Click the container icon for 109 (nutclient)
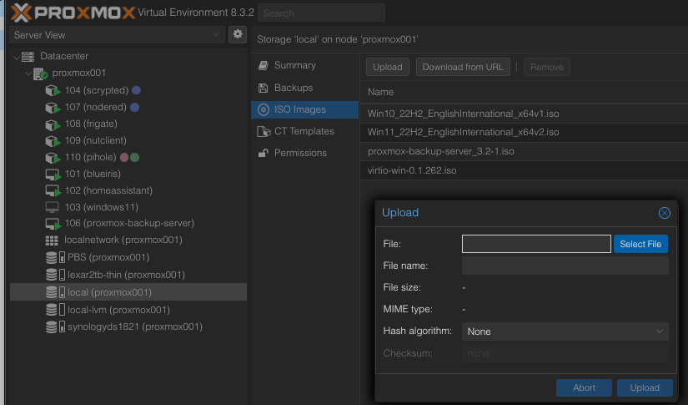This screenshot has width=688, height=405. point(53,141)
